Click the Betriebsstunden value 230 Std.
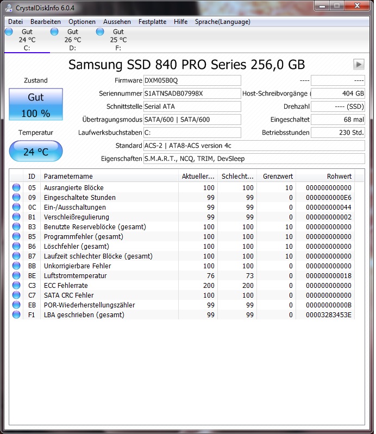This screenshot has width=376, height=434. click(338, 133)
